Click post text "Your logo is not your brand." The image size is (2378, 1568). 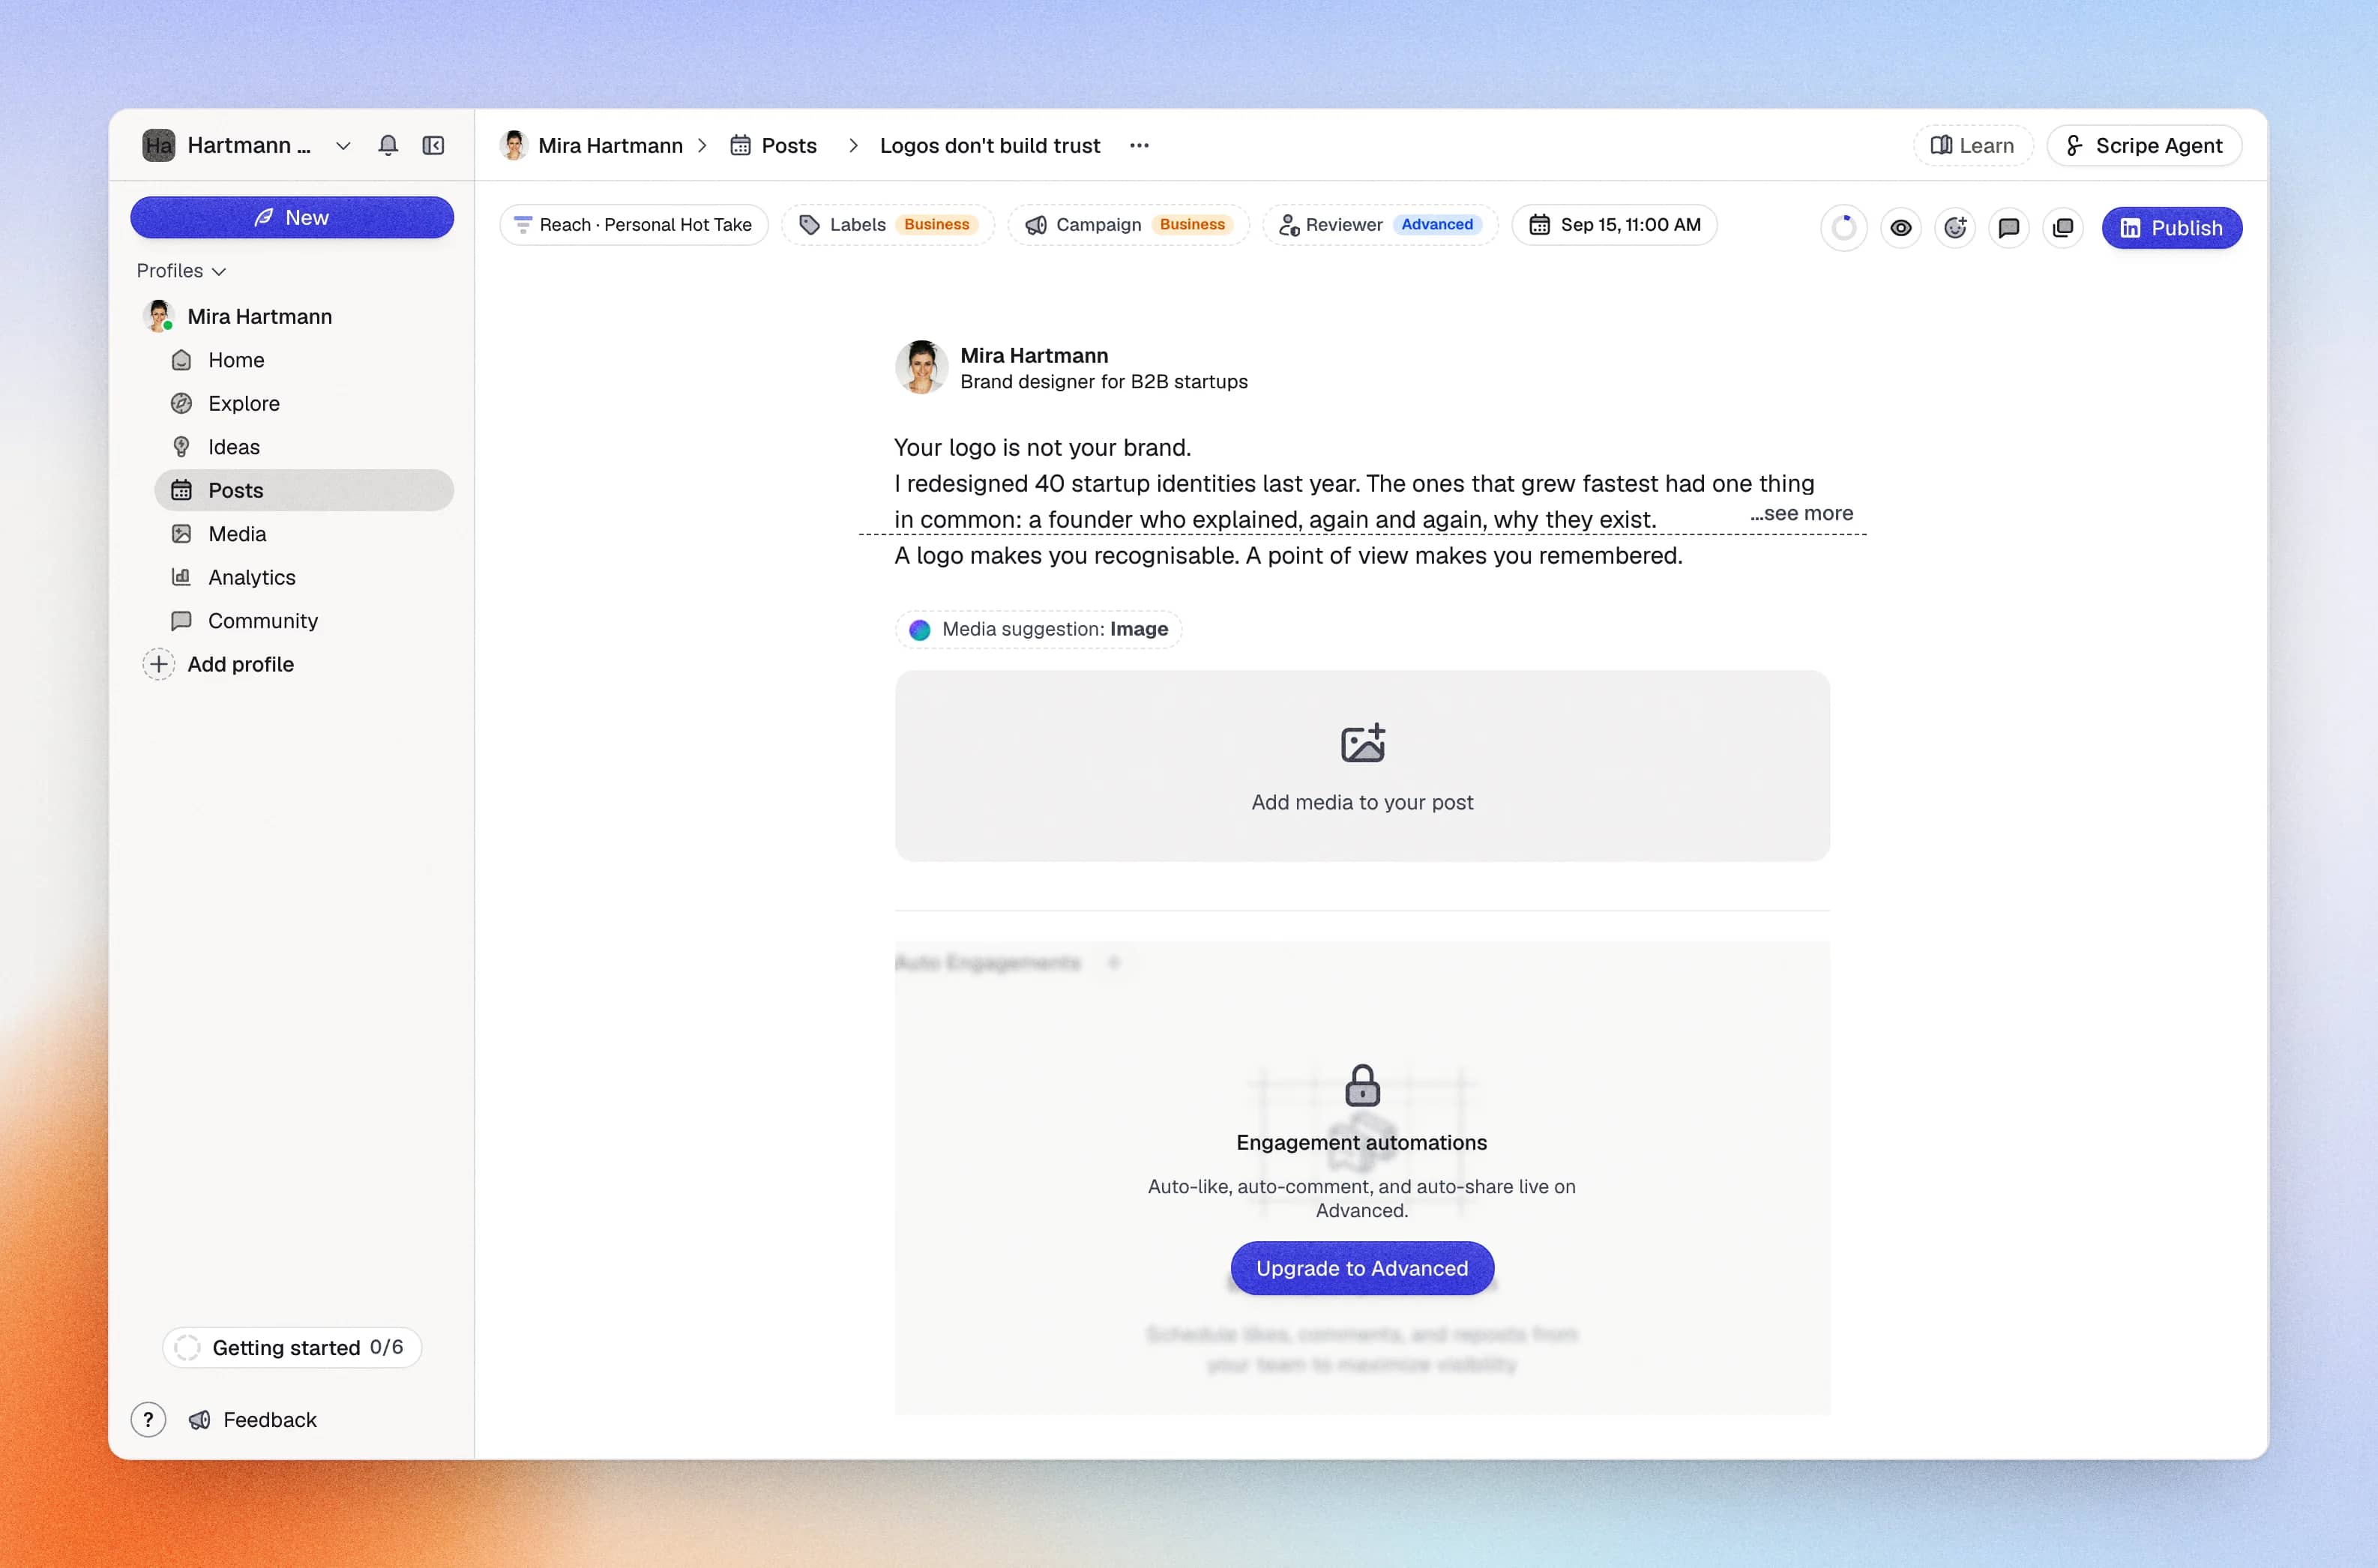tap(1042, 447)
